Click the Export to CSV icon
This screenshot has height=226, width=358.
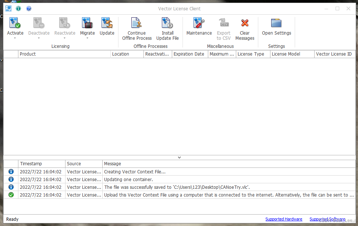224,23
